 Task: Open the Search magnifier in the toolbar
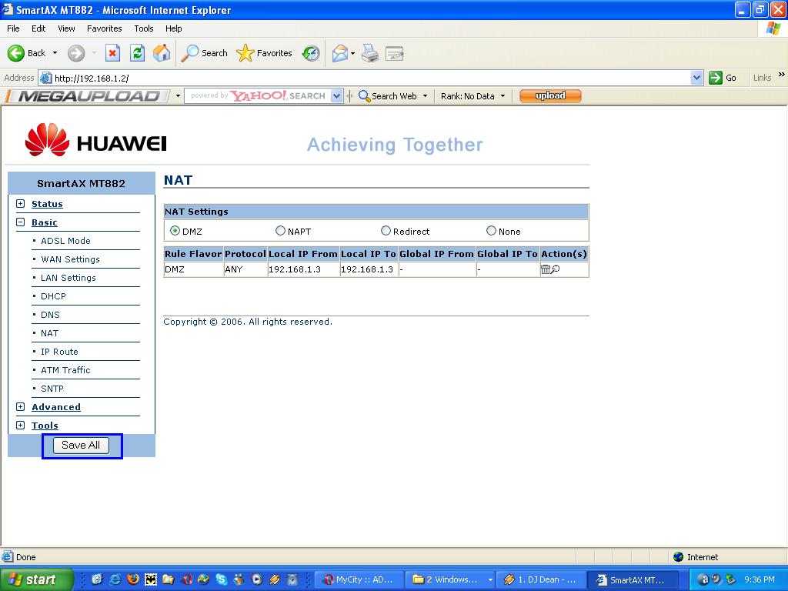coord(204,53)
